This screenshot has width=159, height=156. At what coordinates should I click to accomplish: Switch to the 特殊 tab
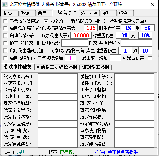click(108, 13)
